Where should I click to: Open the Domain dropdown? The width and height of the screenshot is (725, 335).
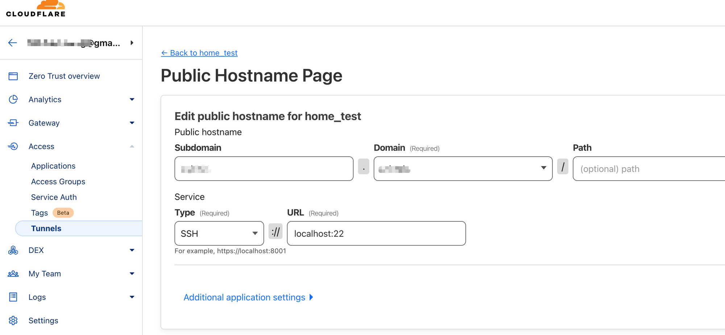(463, 169)
